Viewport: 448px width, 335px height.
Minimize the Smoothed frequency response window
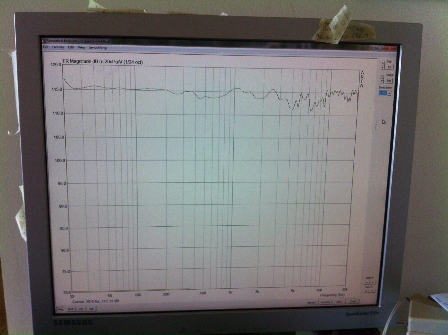coord(374,48)
